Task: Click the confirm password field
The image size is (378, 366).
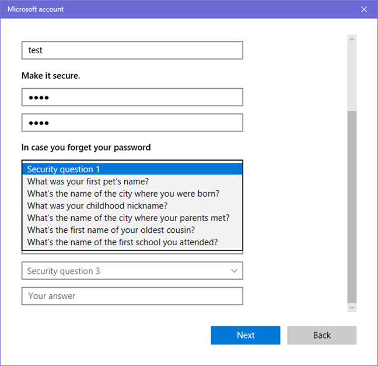Action: (x=132, y=123)
